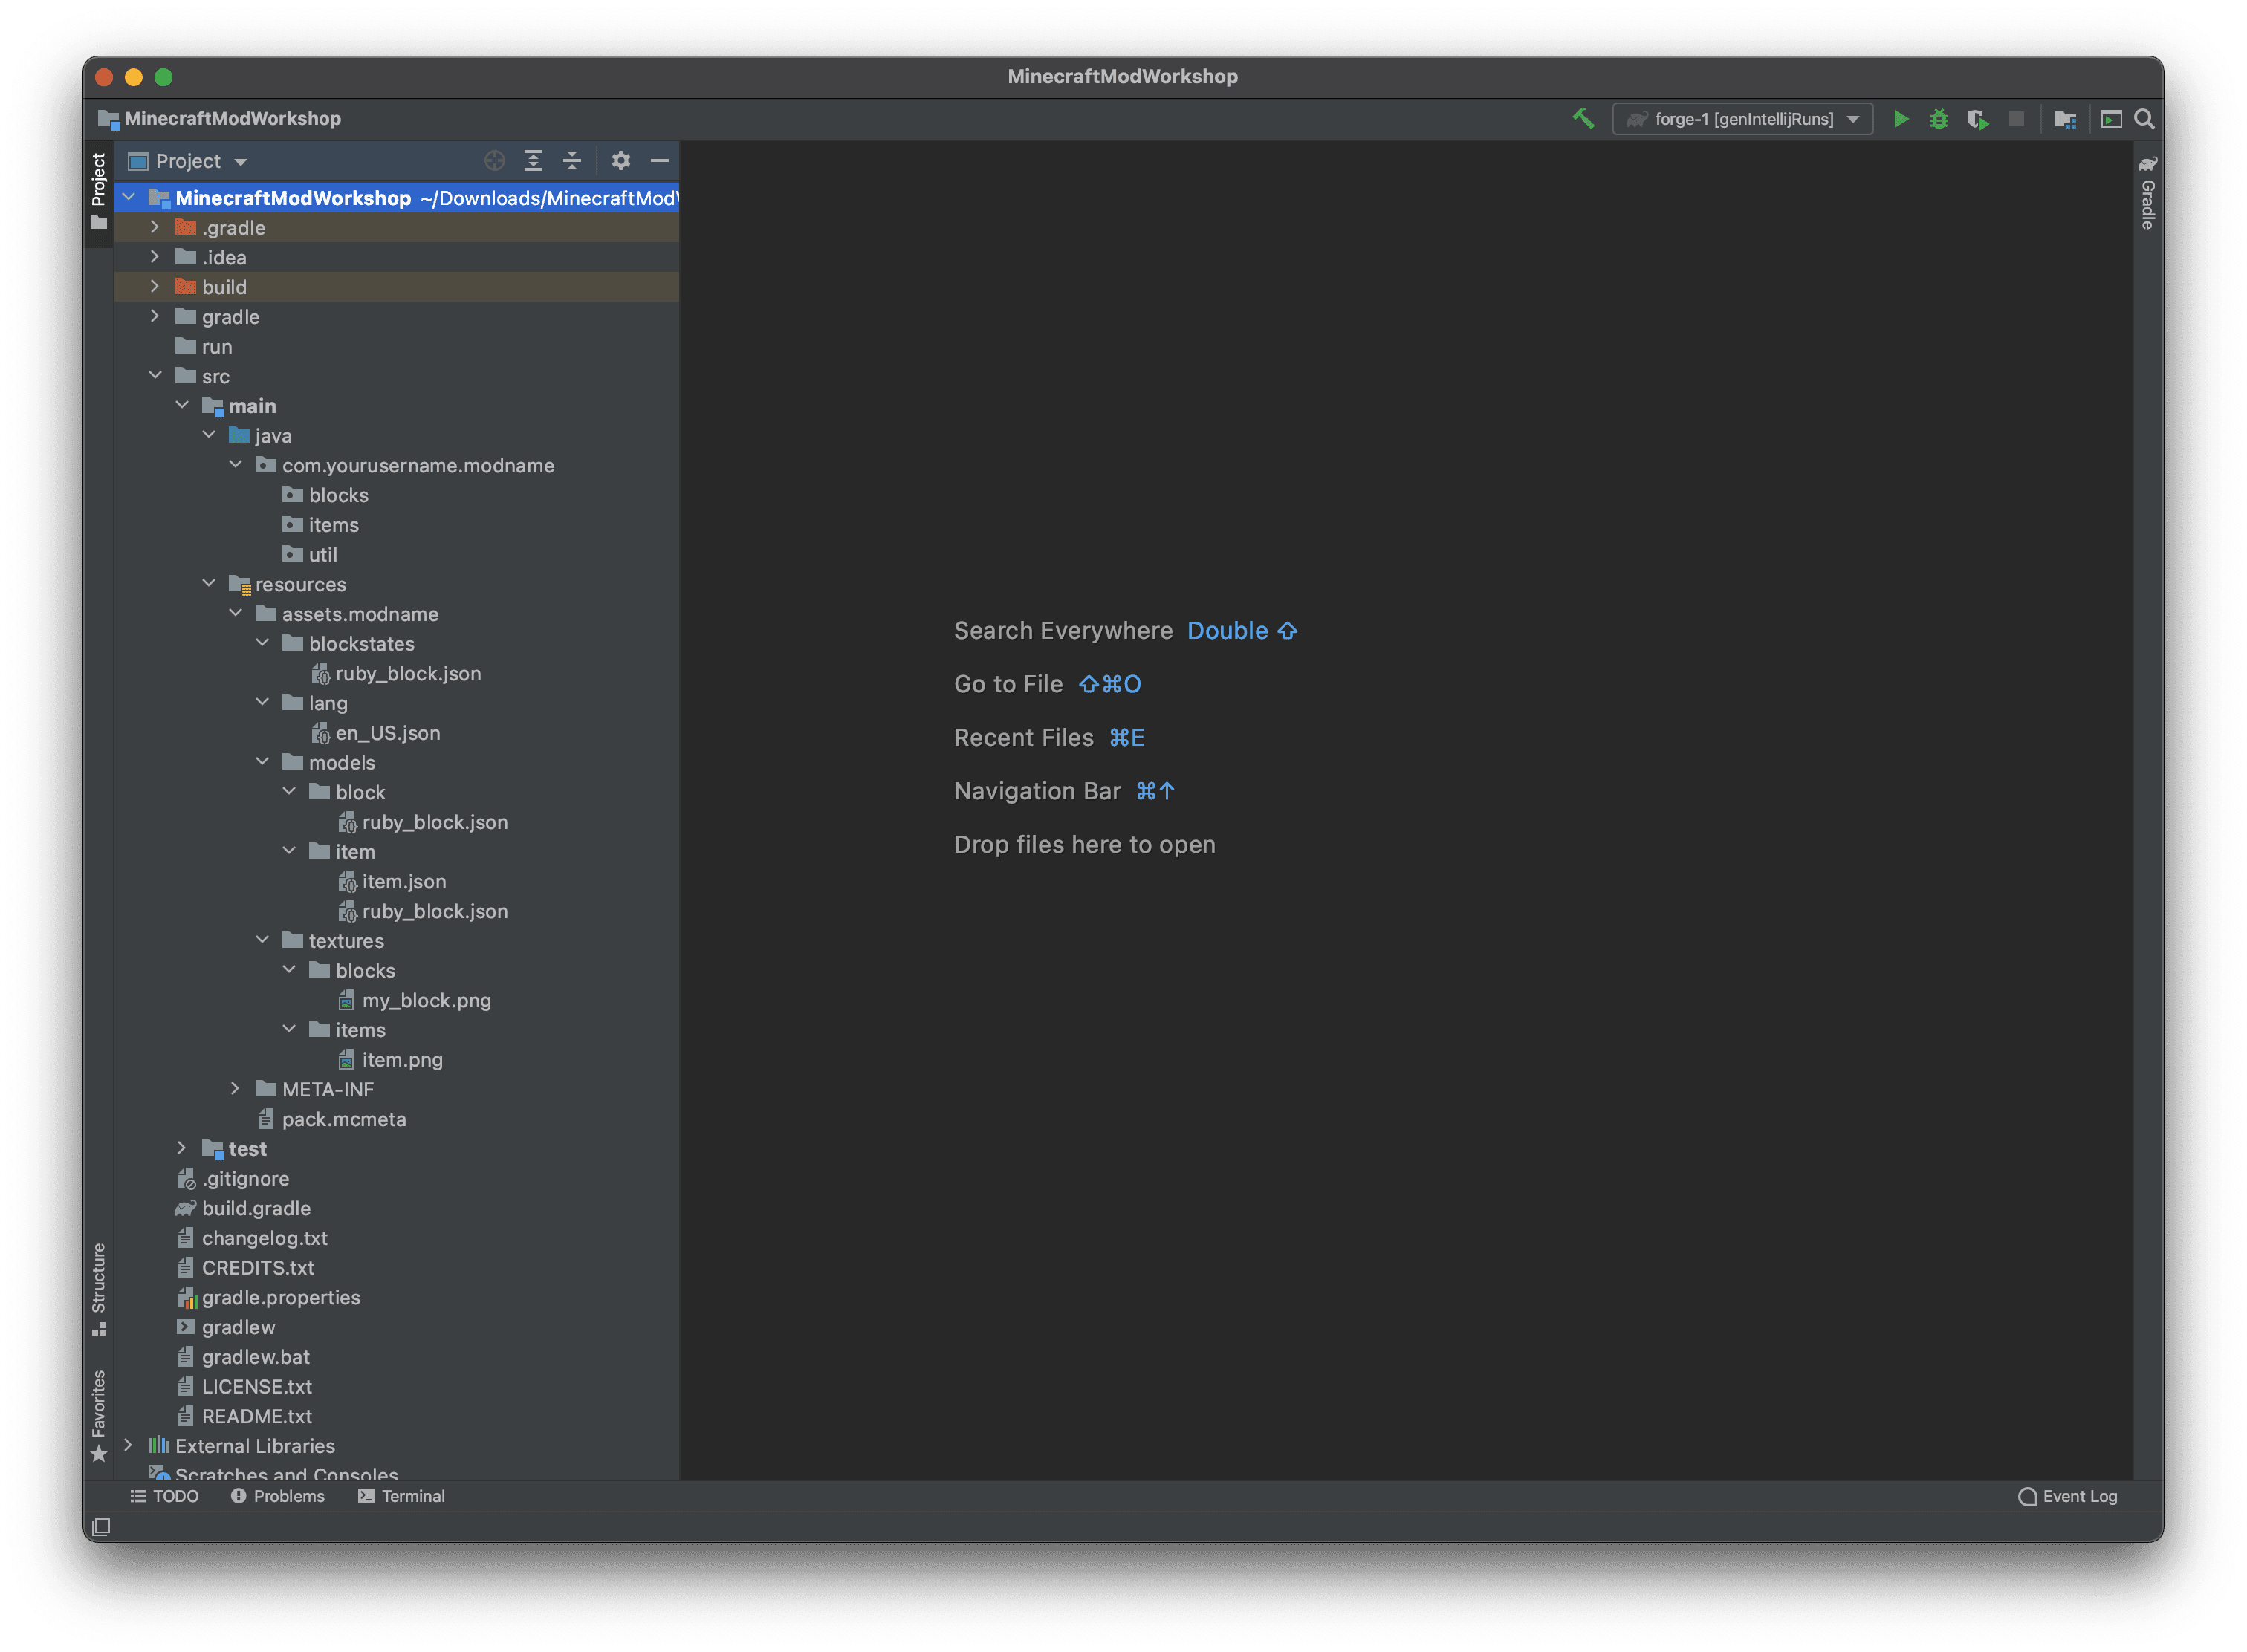Screen dimensions: 2247x1652
Task: Select changelog.txt file
Action: click(x=252, y=1237)
